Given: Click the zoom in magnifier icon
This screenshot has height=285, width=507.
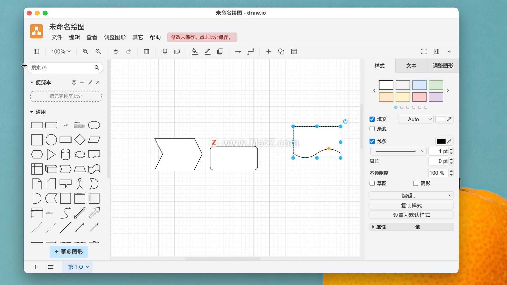Looking at the screenshot, I should click(x=85, y=51).
